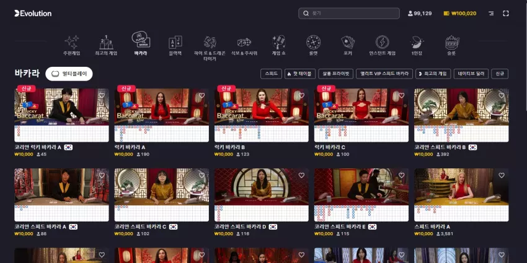Open the top games podium category
The image size is (527, 263).
pos(106,46)
